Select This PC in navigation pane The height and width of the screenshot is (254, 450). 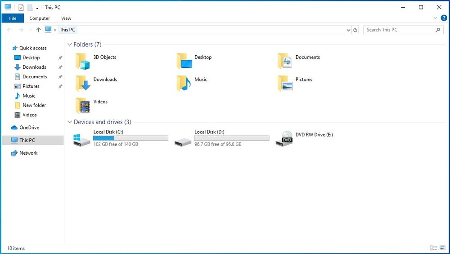coord(33,140)
